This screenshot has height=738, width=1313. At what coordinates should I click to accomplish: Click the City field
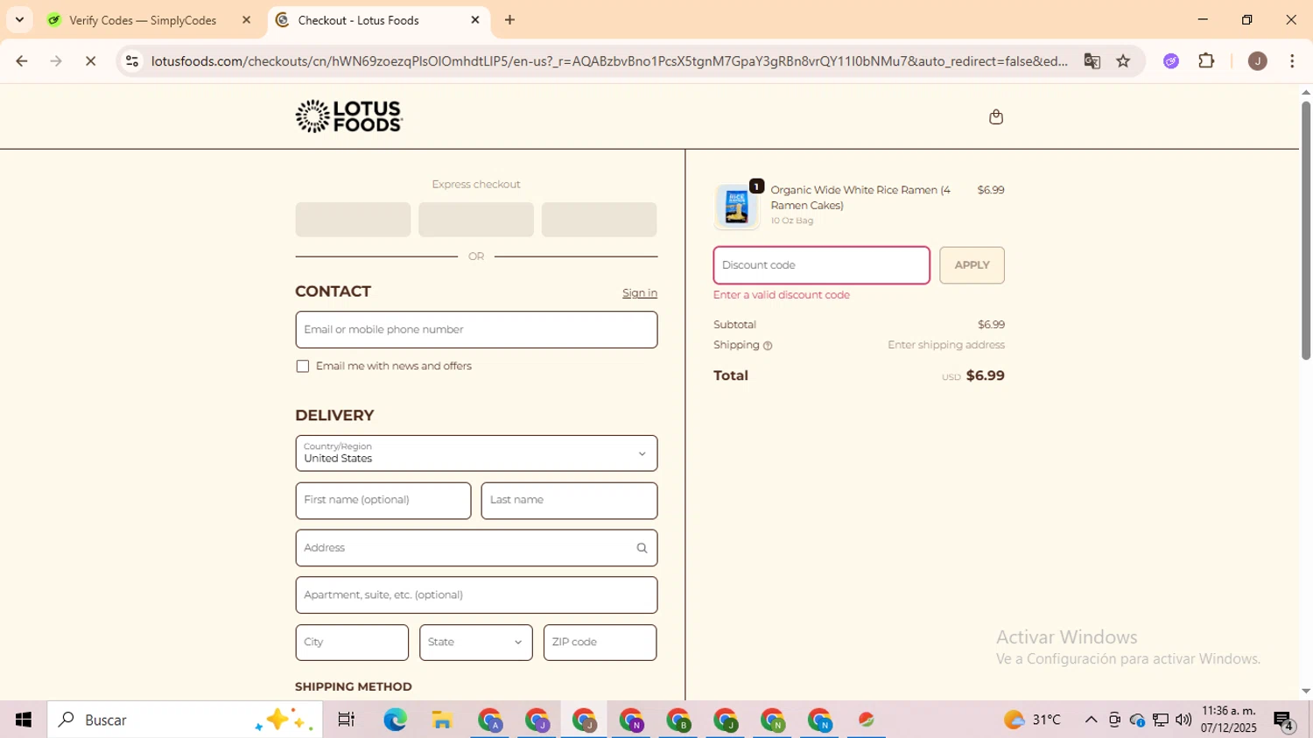coord(352,643)
